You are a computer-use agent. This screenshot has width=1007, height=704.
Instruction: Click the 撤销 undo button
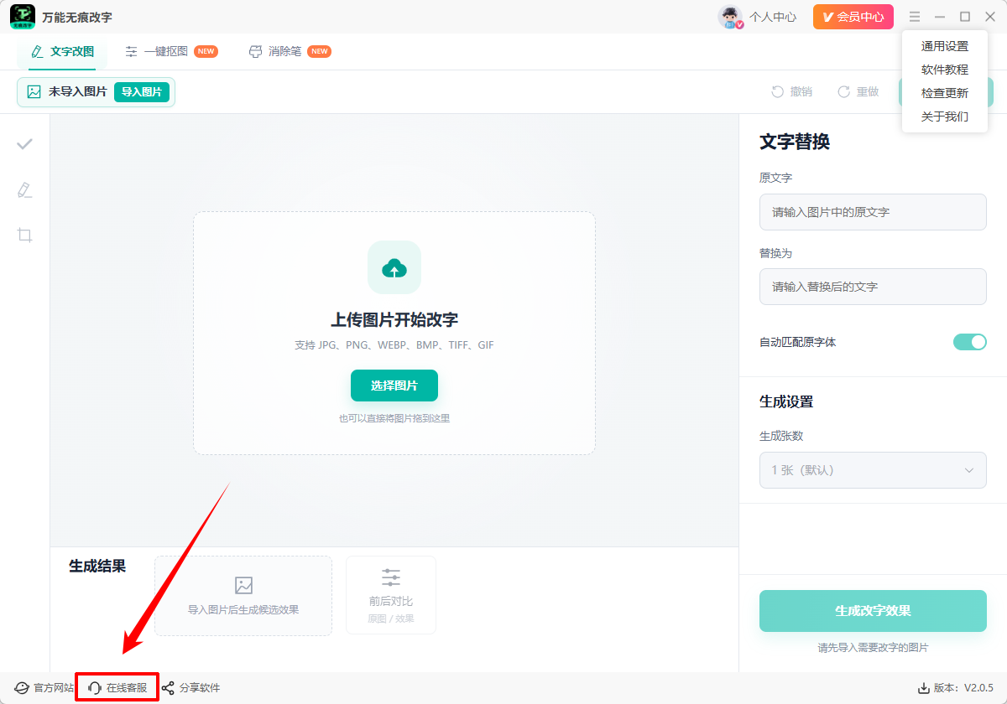pos(791,92)
